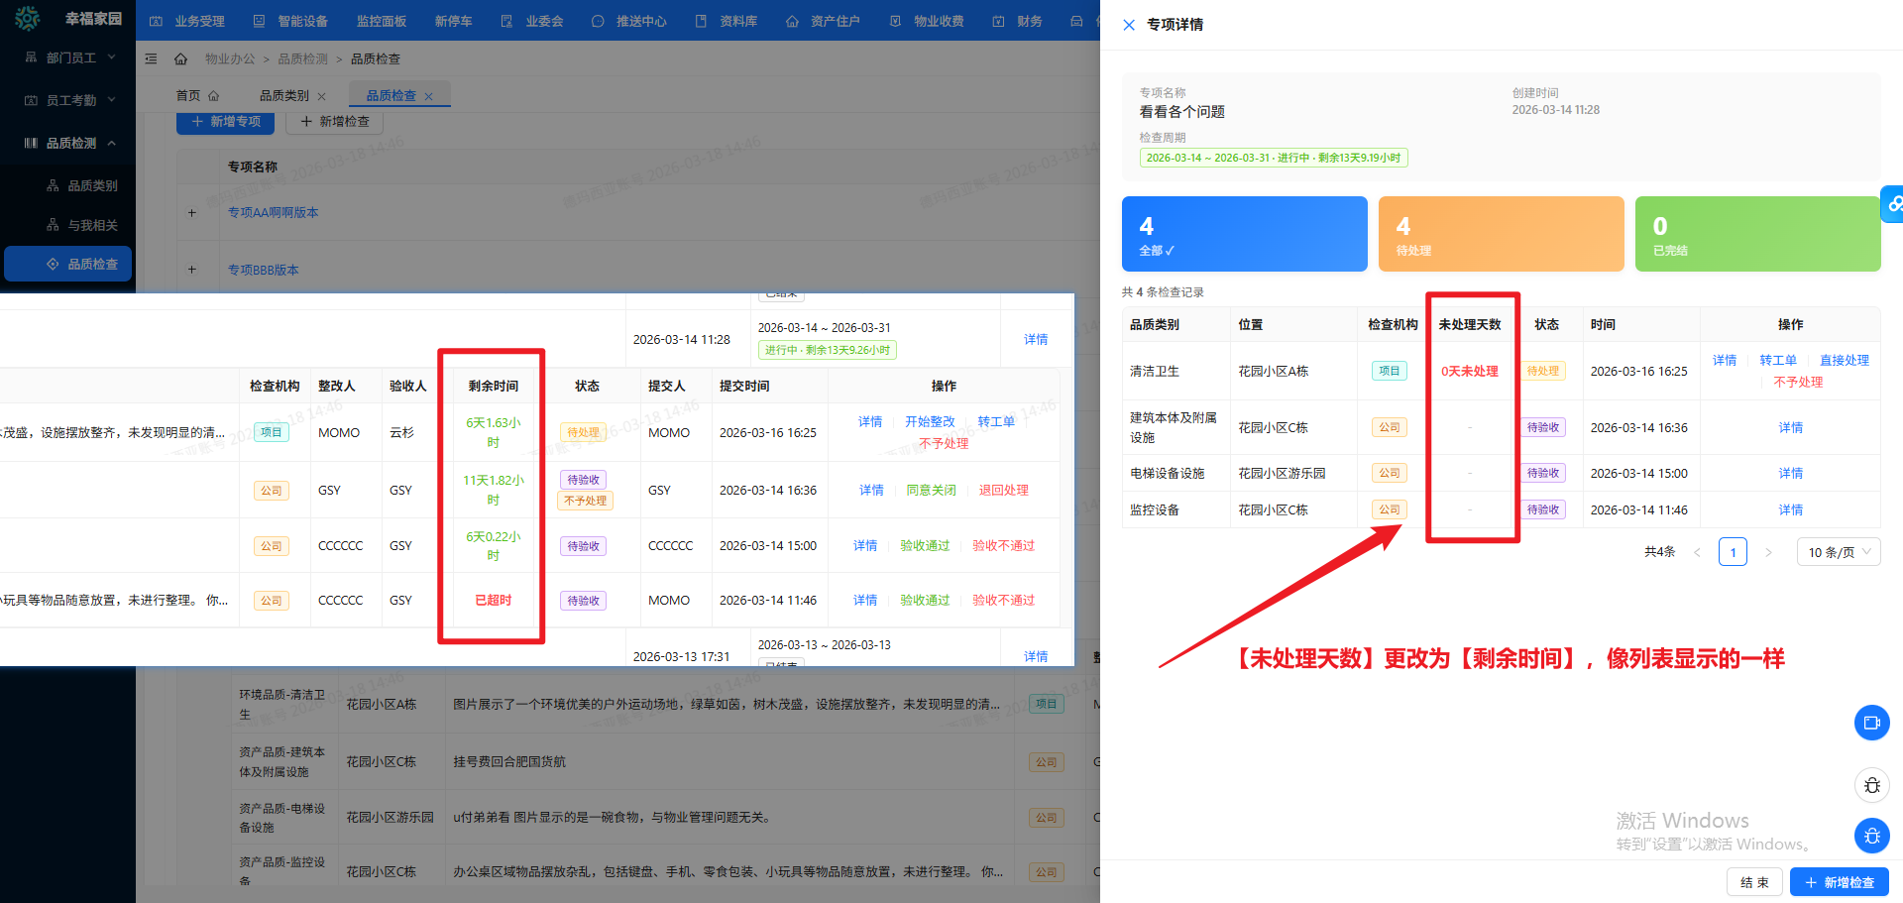This screenshot has width=1903, height=903.
Task: Select the 已完结 green filter card
Action: 1756,234
